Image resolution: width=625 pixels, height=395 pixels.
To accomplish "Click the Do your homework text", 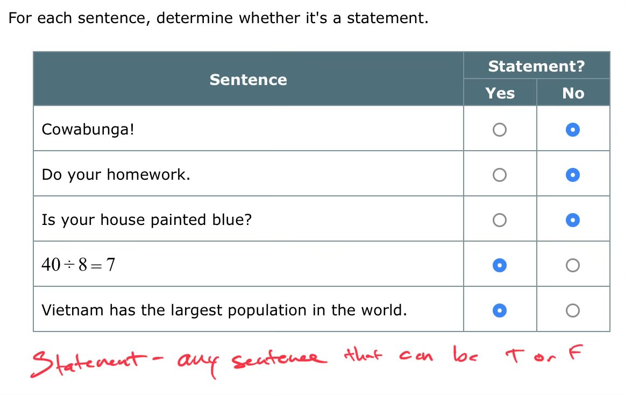I will click(x=116, y=175).
